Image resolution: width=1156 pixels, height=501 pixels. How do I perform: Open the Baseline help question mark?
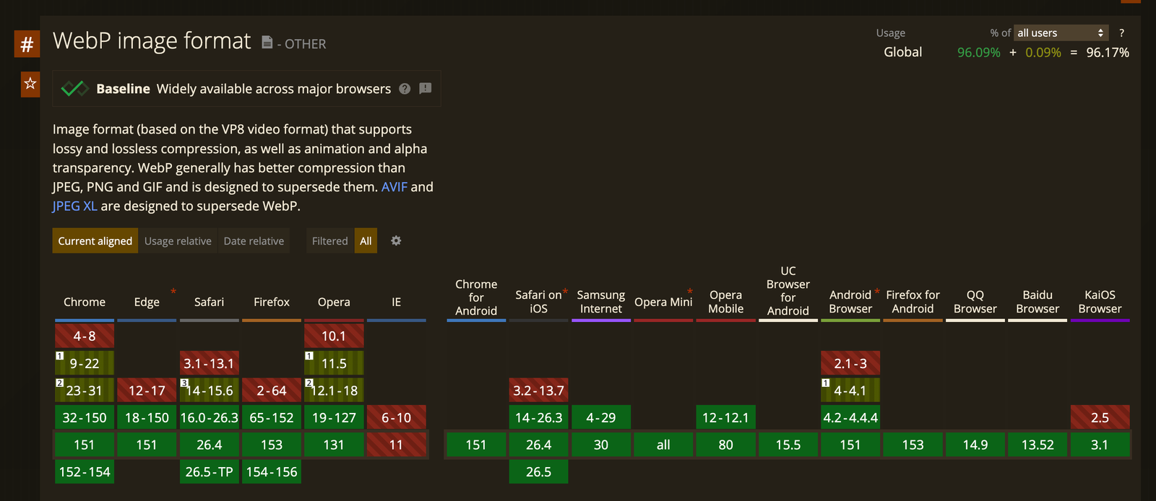click(405, 89)
